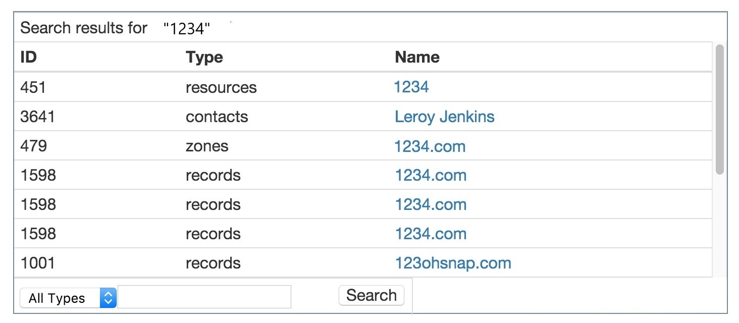Click the ID column header

coord(29,57)
